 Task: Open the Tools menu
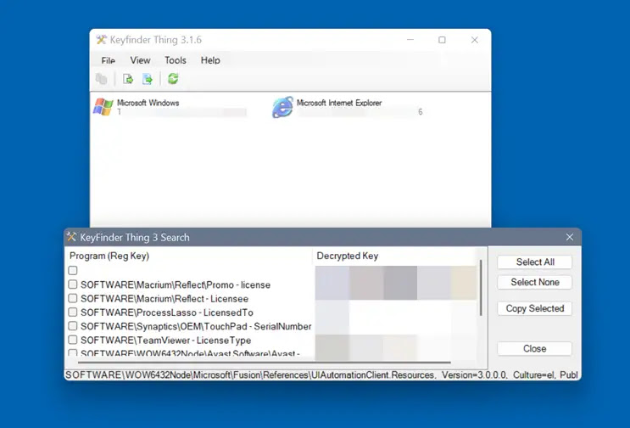coord(176,60)
